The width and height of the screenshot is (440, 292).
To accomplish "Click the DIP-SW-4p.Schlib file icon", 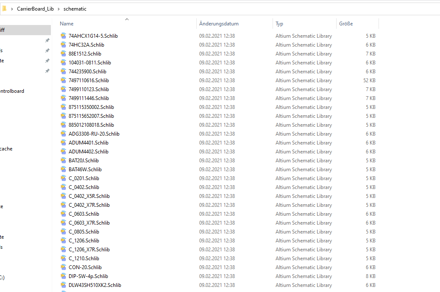I will click(64, 276).
